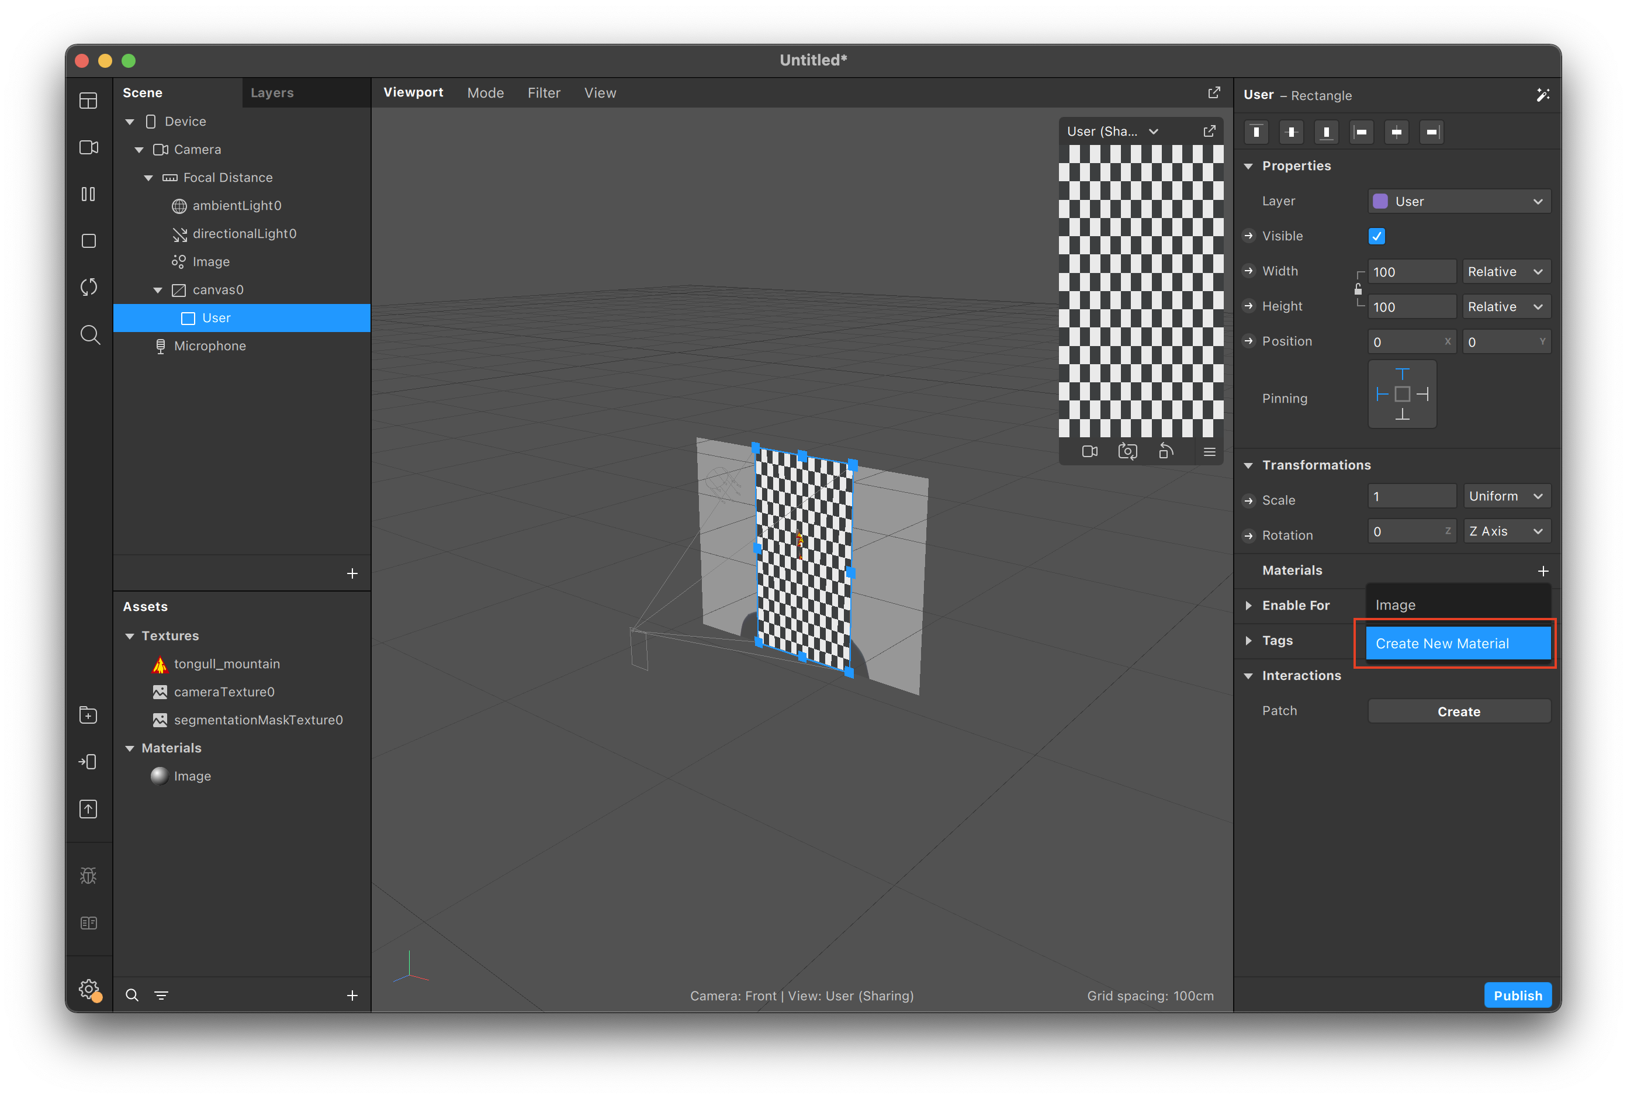Viewport: 1627px width, 1099px height.
Task: Toggle the left pin in Pinning control
Action: [x=1382, y=395]
